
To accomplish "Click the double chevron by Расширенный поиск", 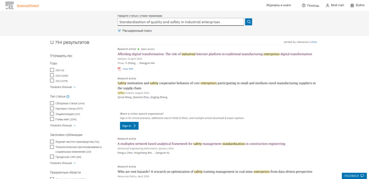I will 119,30.
